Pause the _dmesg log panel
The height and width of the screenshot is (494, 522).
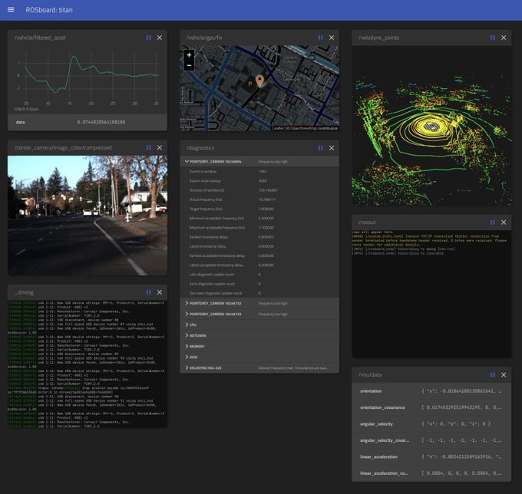coord(149,292)
